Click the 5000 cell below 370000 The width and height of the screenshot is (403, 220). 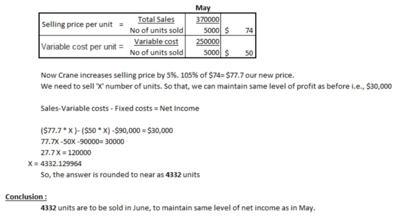tap(211, 31)
